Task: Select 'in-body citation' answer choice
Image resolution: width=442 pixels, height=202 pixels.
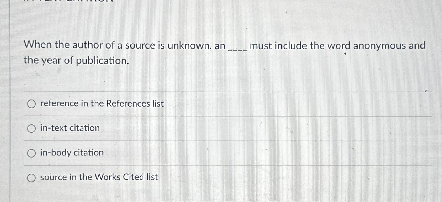Action: (32, 153)
